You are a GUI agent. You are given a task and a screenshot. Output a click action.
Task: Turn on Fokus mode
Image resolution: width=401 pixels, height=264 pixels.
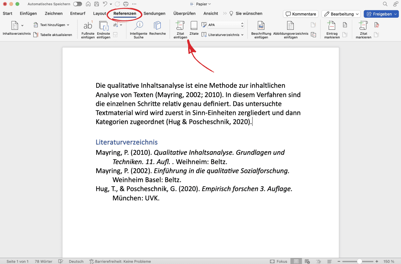click(x=278, y=261)
